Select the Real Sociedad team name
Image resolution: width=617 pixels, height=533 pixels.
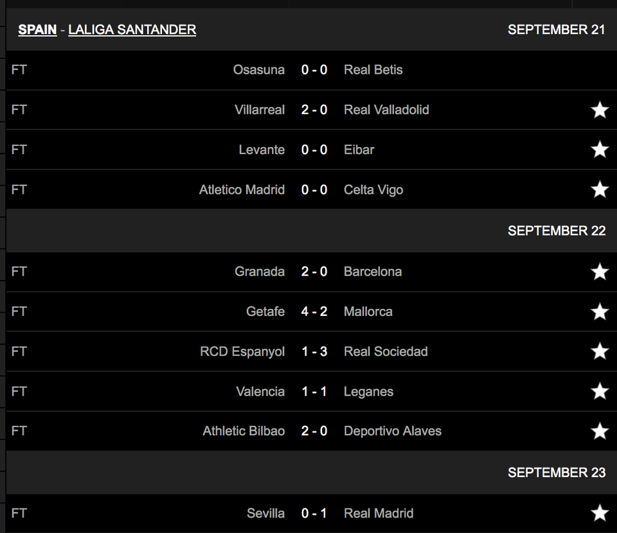point(386,351)
